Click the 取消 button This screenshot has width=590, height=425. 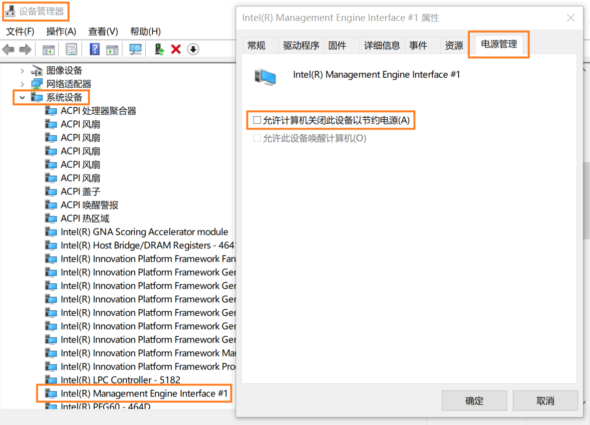coord(545,401)
